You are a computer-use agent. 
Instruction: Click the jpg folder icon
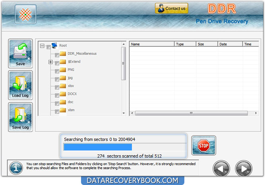(63, 78)
